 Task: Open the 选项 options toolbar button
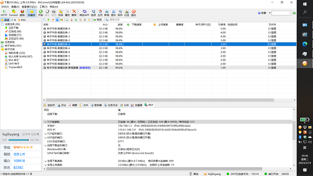pyautogui.click(x=93, y=13)
